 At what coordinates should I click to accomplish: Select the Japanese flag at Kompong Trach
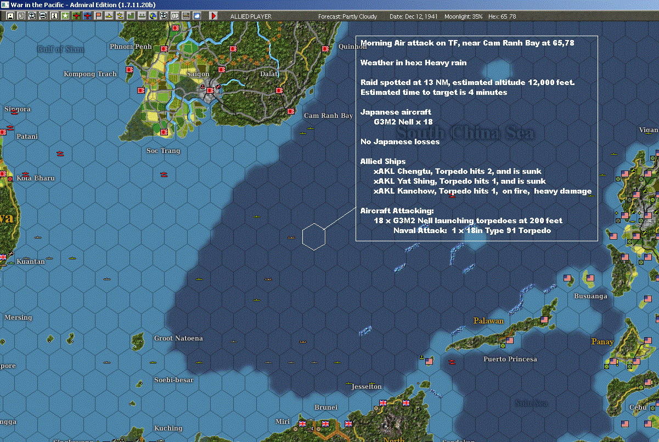130,70
